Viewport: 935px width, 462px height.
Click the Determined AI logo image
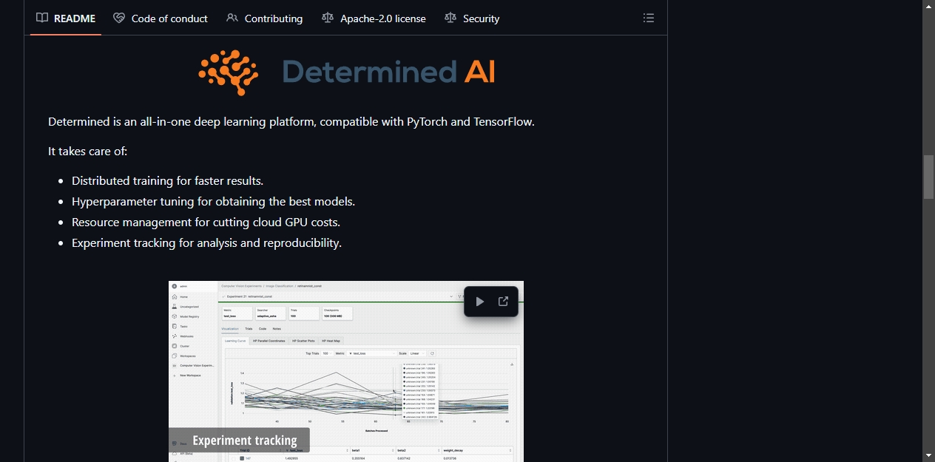pos(346,72)
